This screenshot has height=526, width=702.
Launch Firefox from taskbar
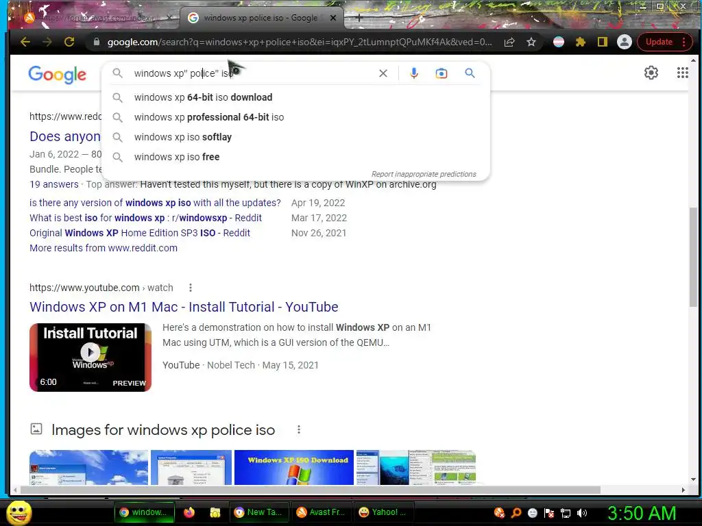(189, 512)
